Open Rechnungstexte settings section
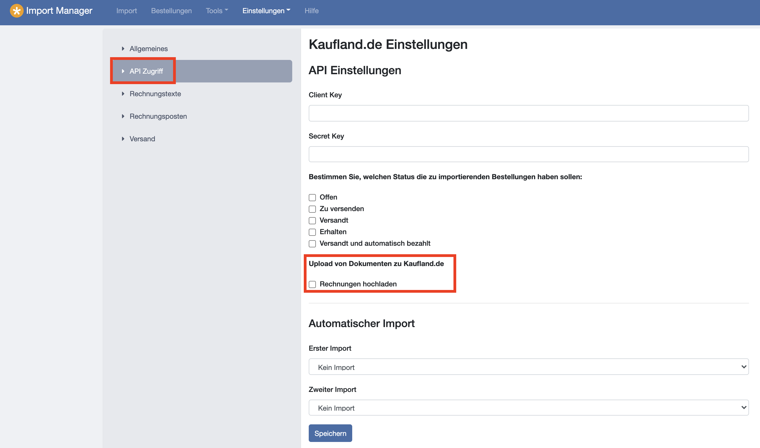760x448 pixels. (155, 94)
